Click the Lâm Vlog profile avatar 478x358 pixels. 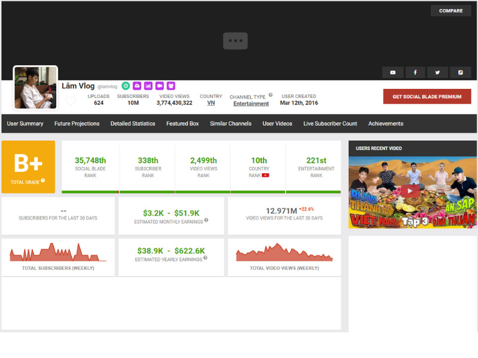[35, 88]
